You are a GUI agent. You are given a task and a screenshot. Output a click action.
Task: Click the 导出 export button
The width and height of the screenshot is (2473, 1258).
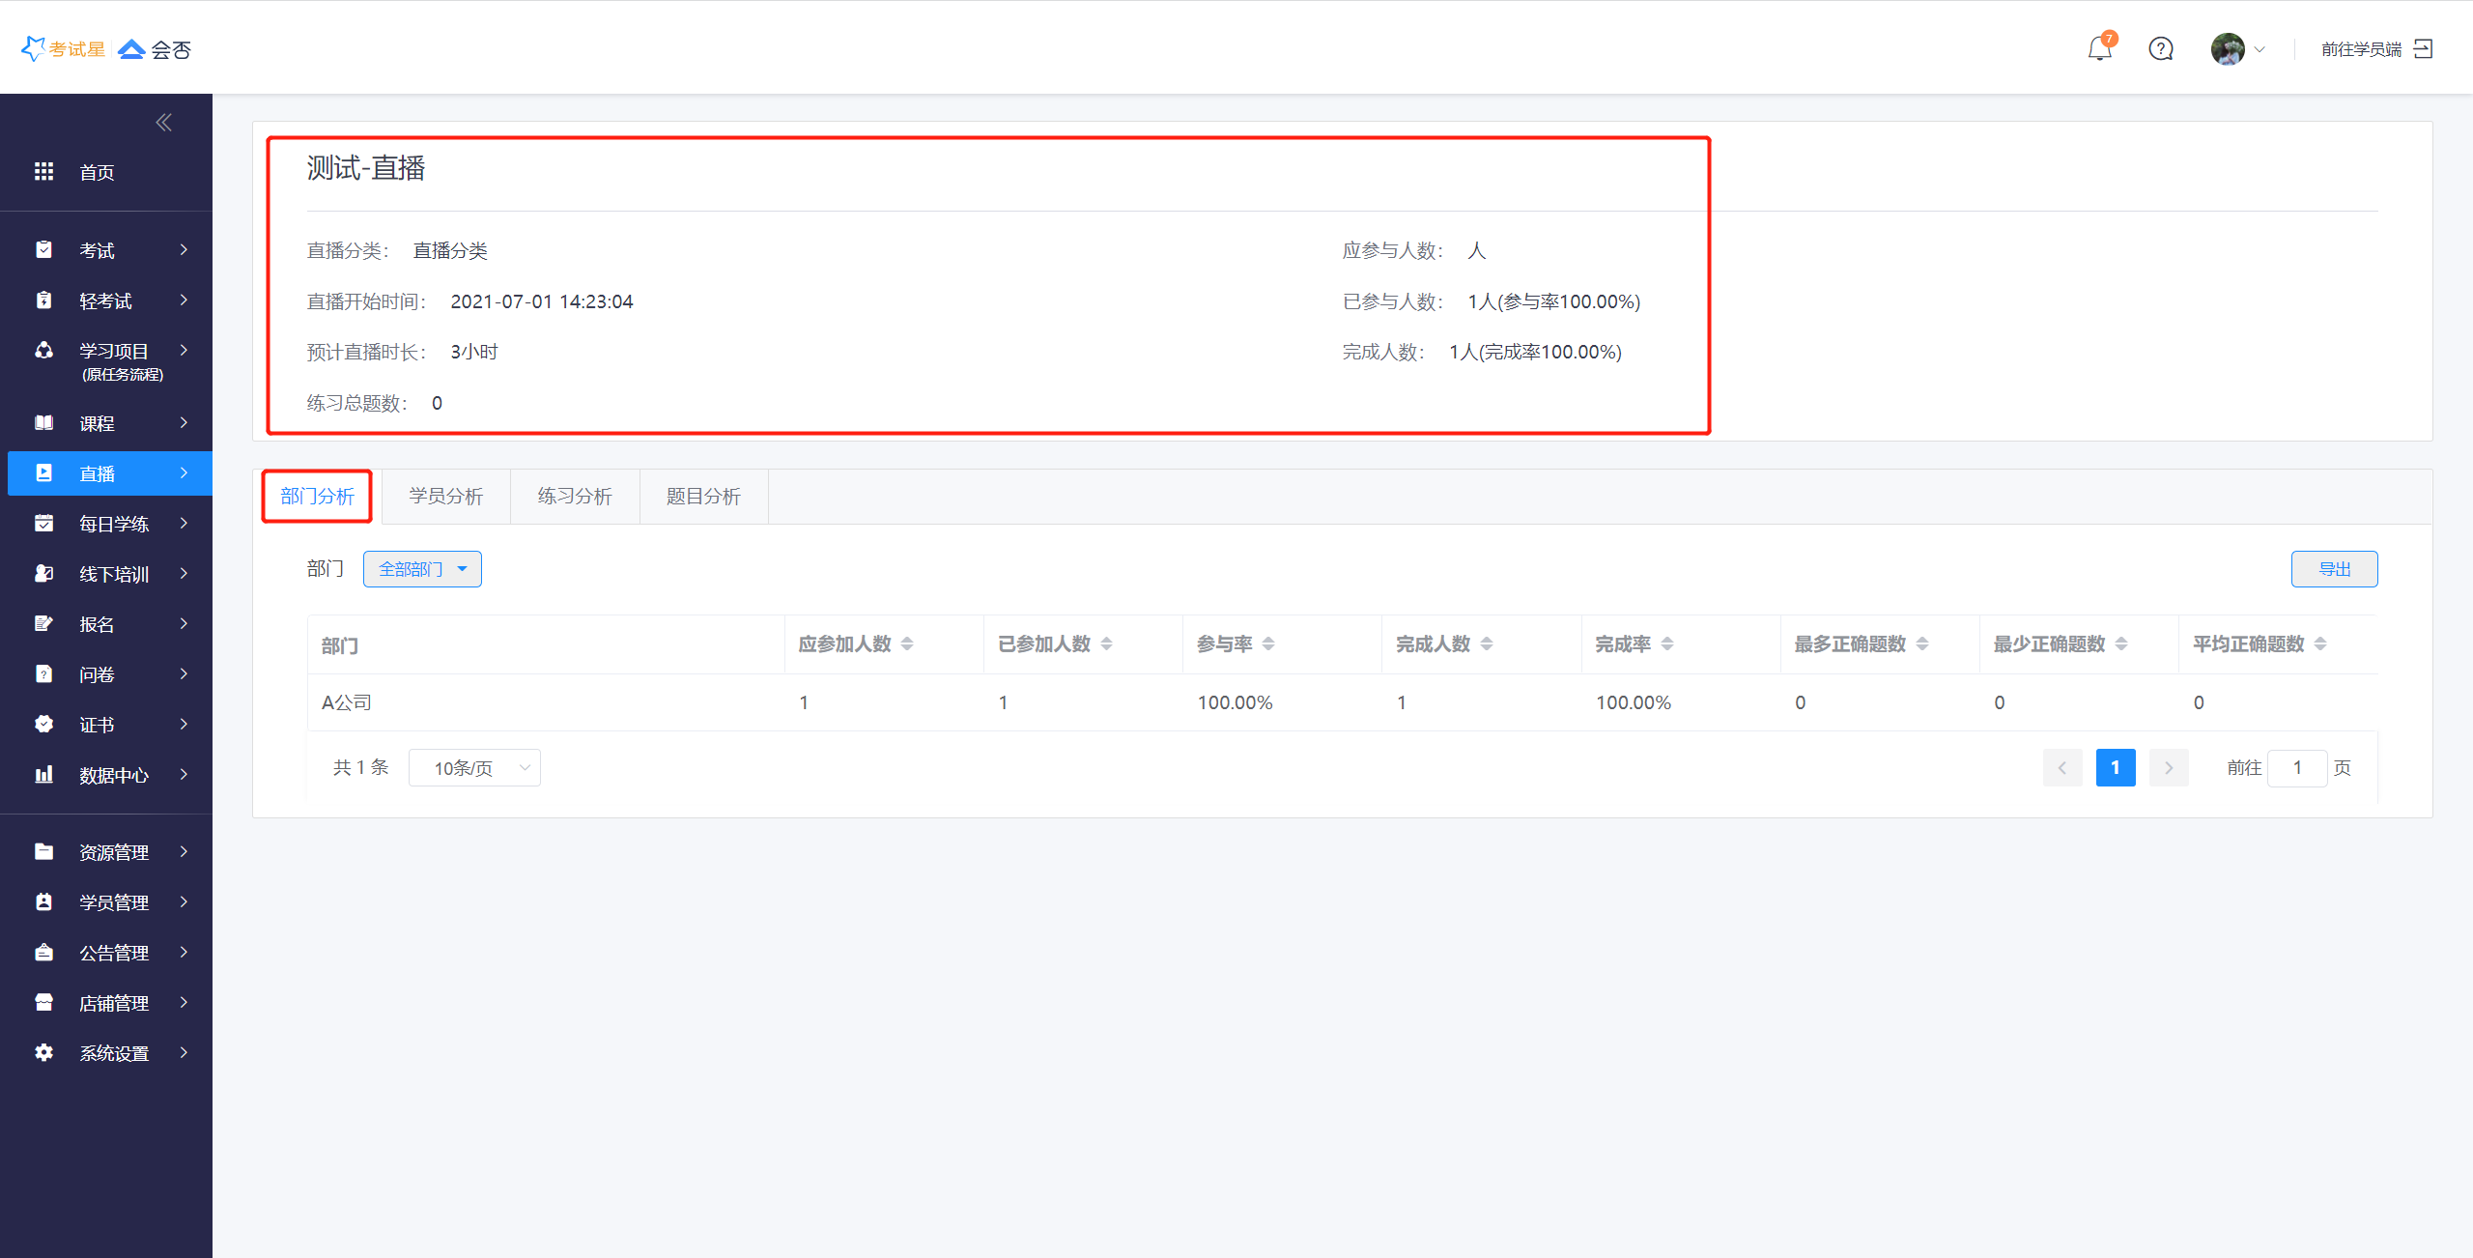coord(2334,569)
